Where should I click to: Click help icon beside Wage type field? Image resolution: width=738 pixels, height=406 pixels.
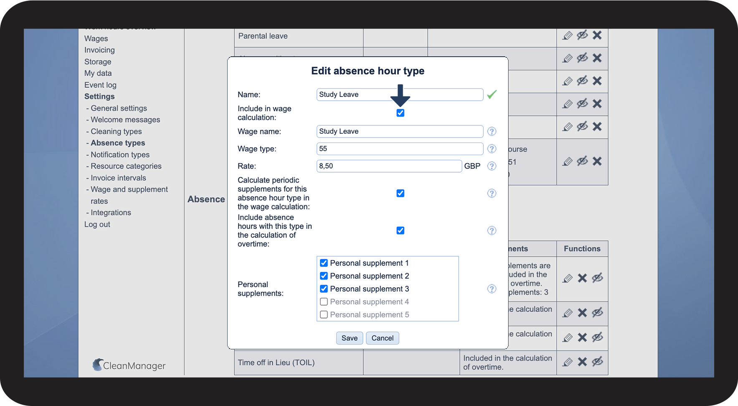(492, 149)
